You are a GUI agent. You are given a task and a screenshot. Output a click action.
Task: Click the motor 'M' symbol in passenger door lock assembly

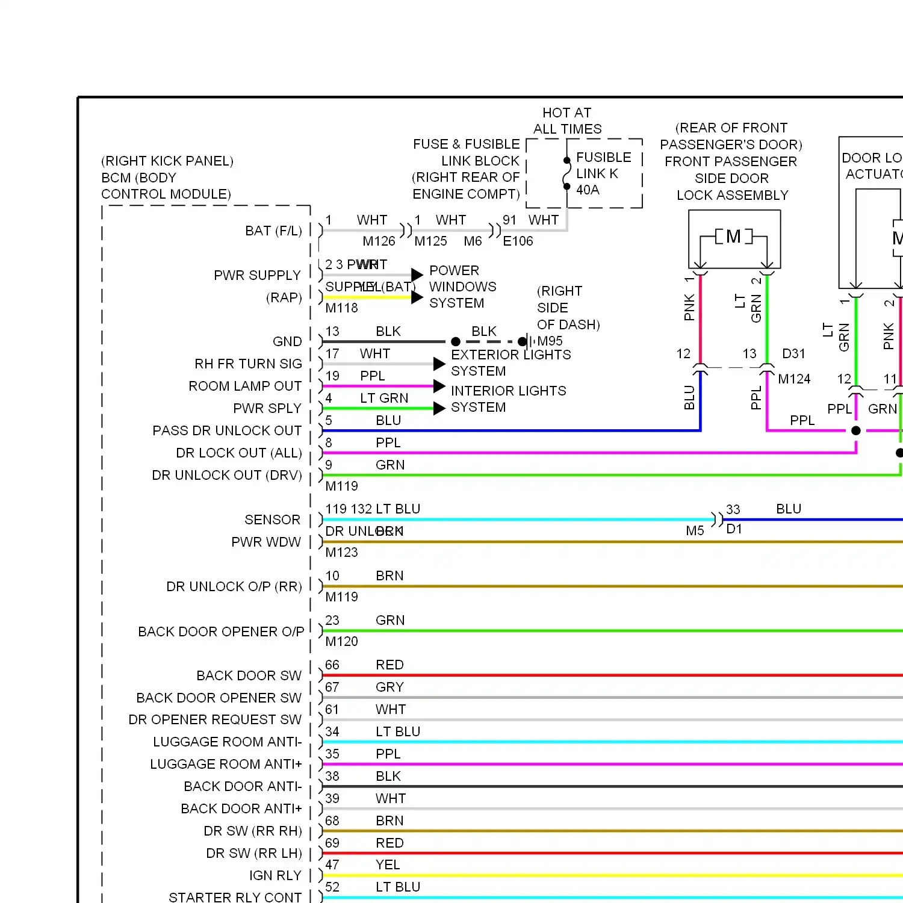tap(733, 237)
